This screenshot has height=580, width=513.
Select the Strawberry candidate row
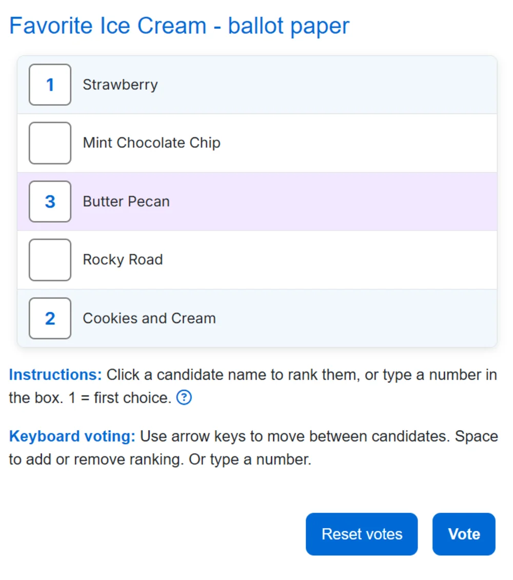pos(120,85)
